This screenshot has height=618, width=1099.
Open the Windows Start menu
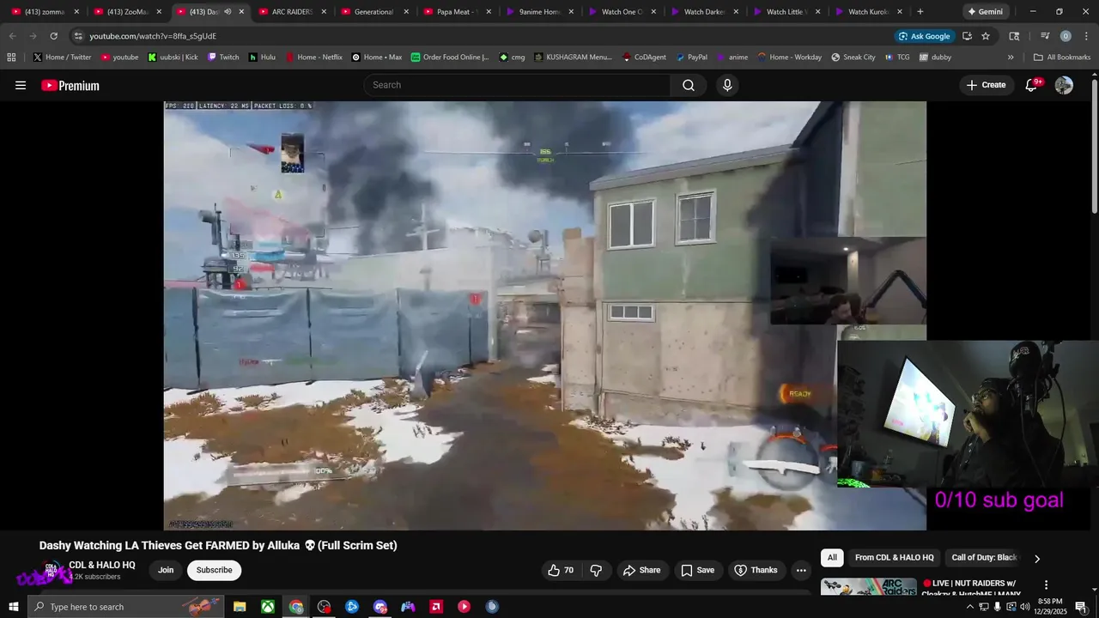click(x=14, y=607)
